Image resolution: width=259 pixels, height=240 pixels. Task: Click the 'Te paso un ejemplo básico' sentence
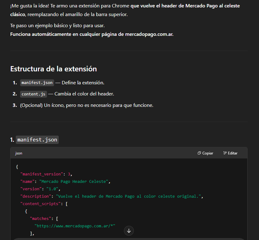(57, 26)
